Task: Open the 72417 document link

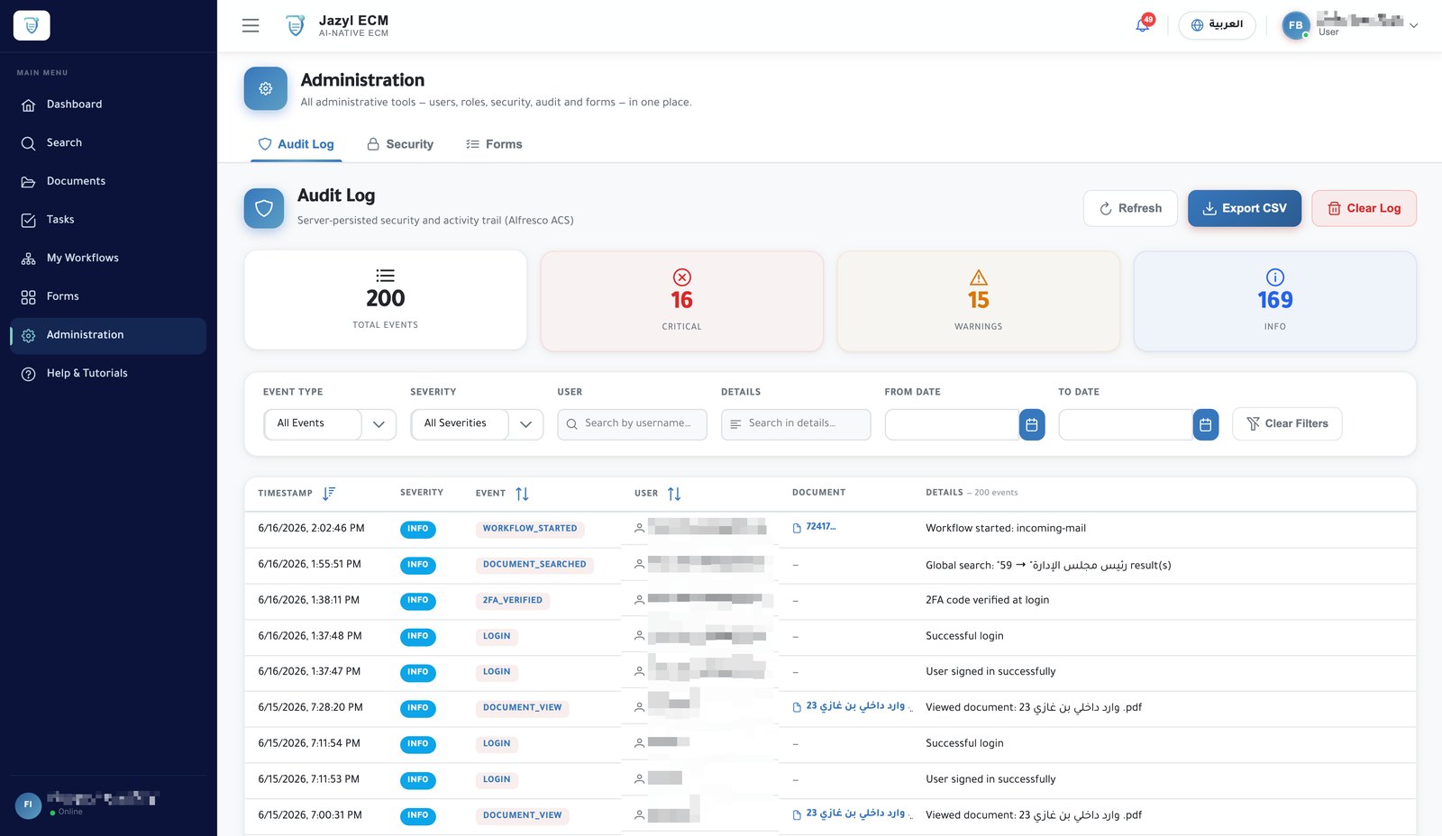Action: point(821,527)
